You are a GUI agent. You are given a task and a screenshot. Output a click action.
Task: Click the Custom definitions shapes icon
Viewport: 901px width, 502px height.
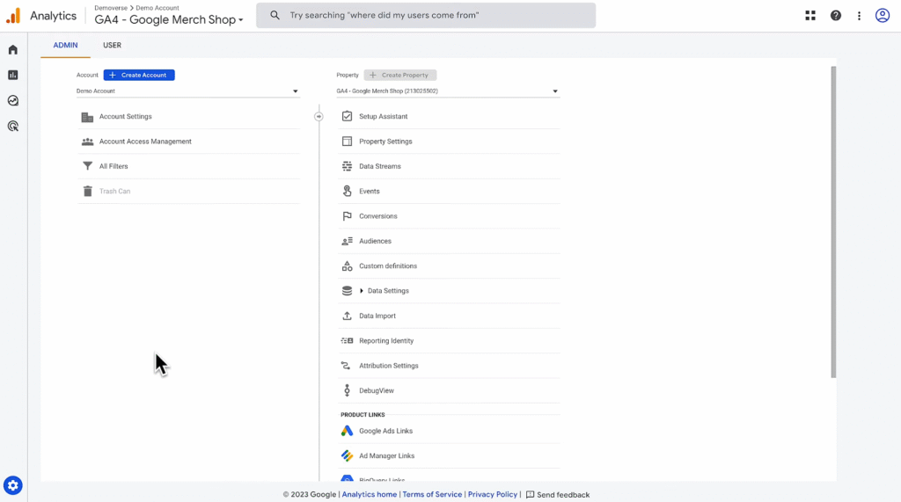[x=347, y=266]
